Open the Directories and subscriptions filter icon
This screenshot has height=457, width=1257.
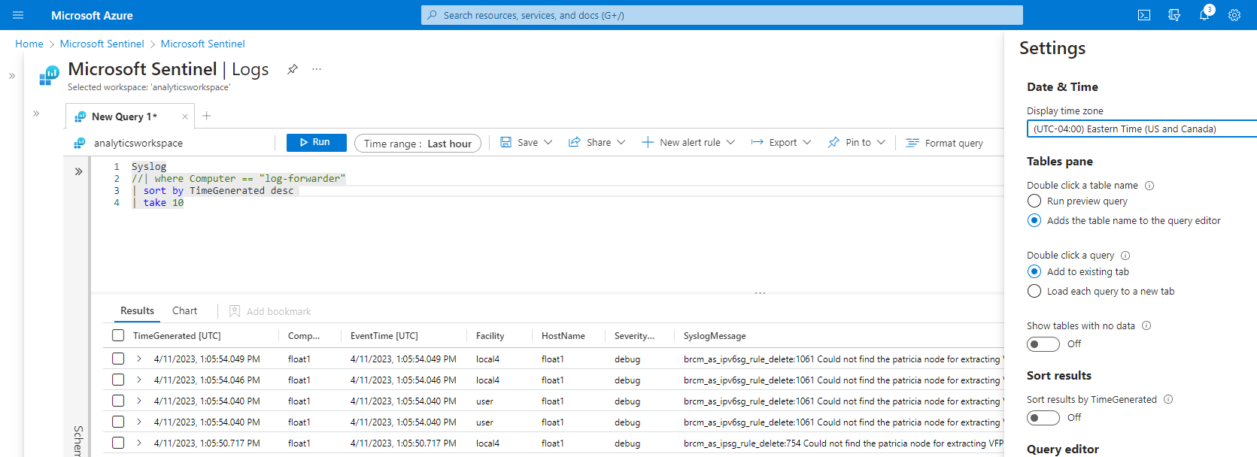1174,15
